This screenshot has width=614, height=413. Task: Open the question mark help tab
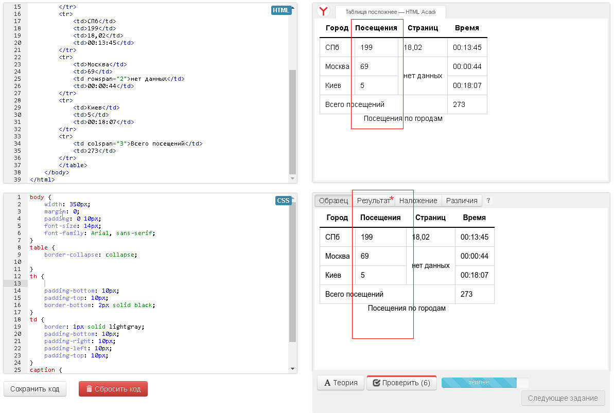[488, 201]
